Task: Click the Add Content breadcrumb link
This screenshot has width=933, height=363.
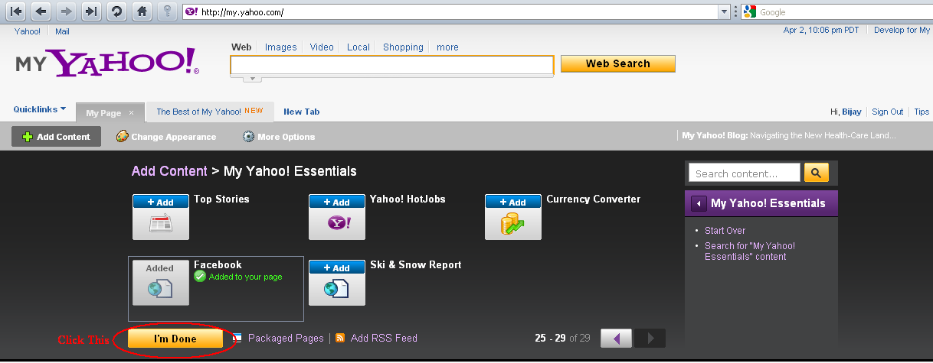Action: [169, 171]
